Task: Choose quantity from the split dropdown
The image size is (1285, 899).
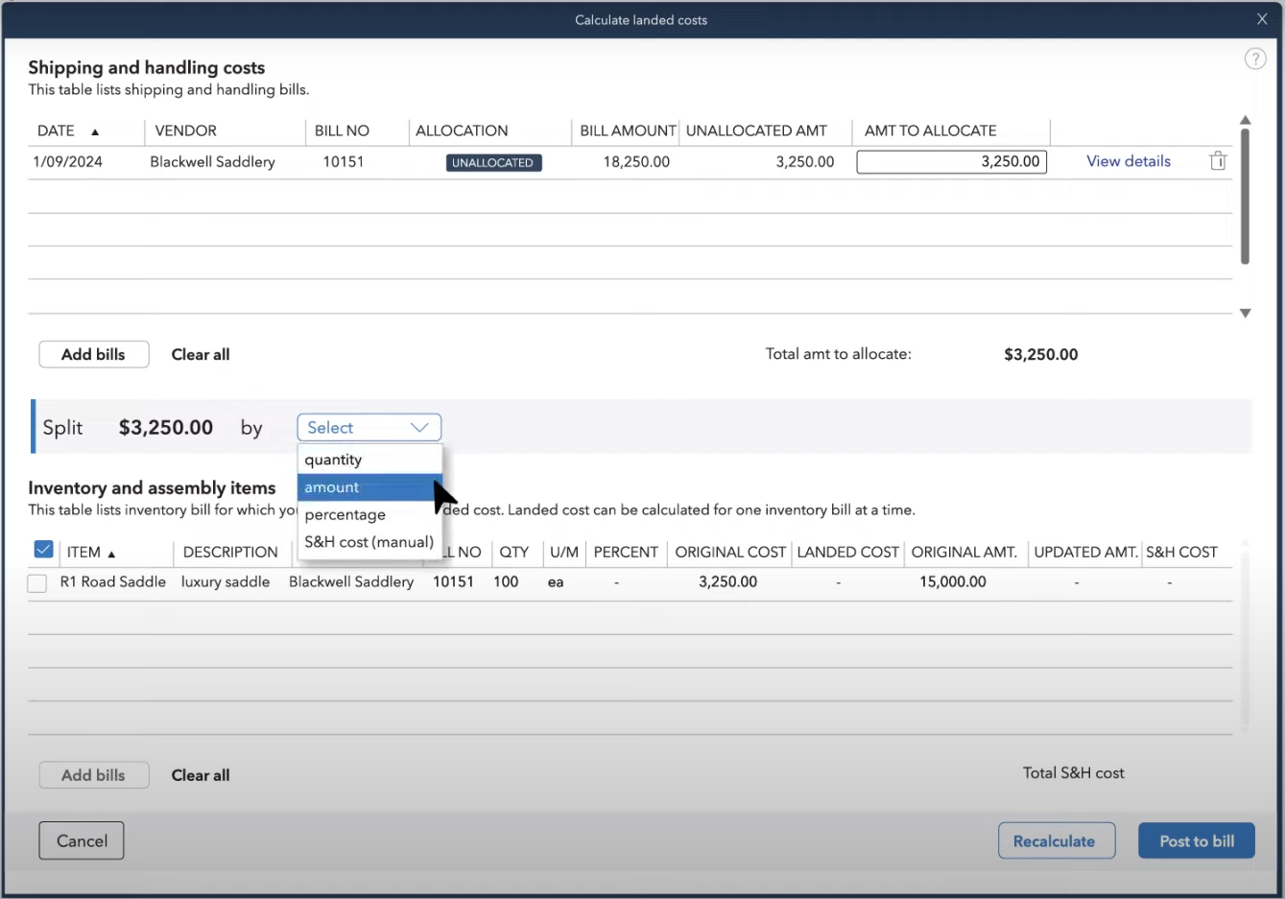Action: 333,460
